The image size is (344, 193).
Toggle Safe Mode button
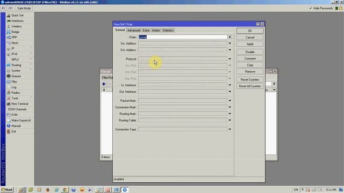[24, 8]
